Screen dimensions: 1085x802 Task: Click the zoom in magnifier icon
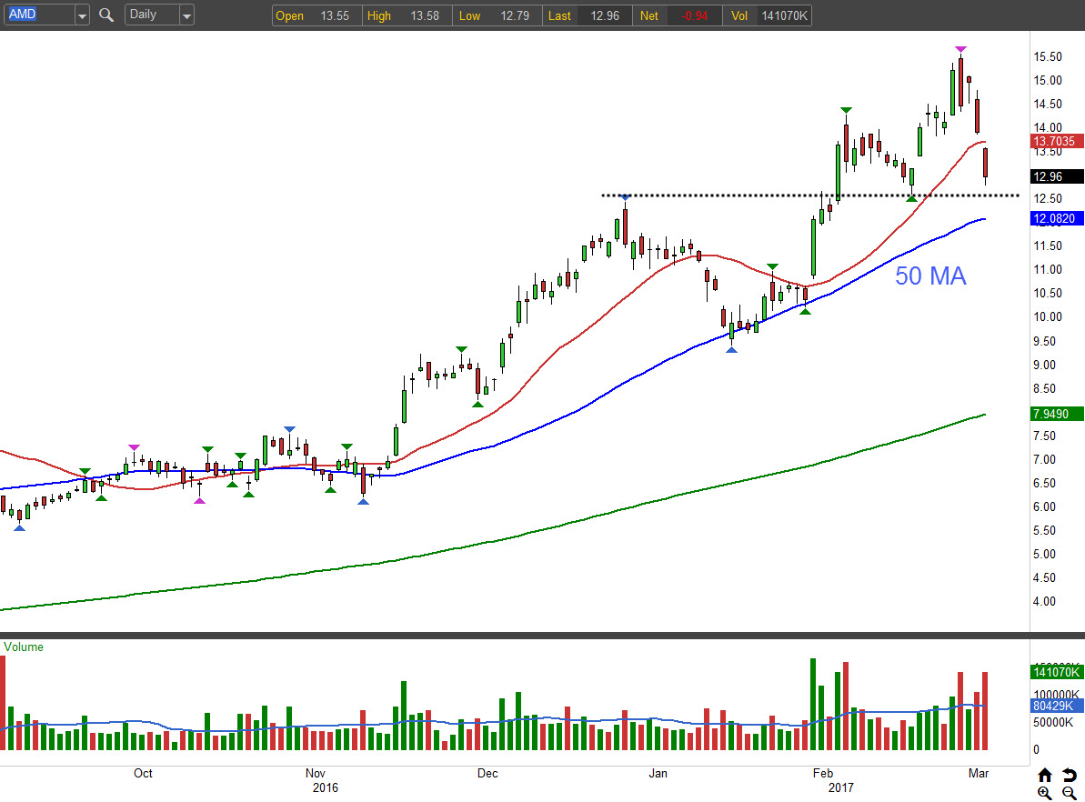1045,793
